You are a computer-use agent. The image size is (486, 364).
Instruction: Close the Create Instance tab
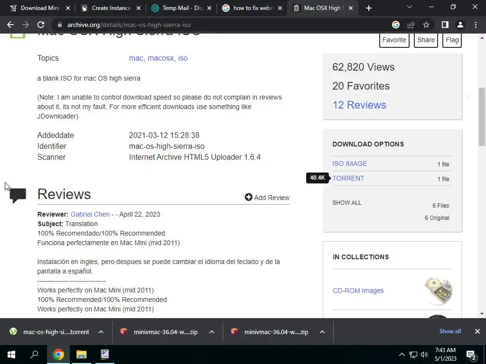(x=139, y=8)
